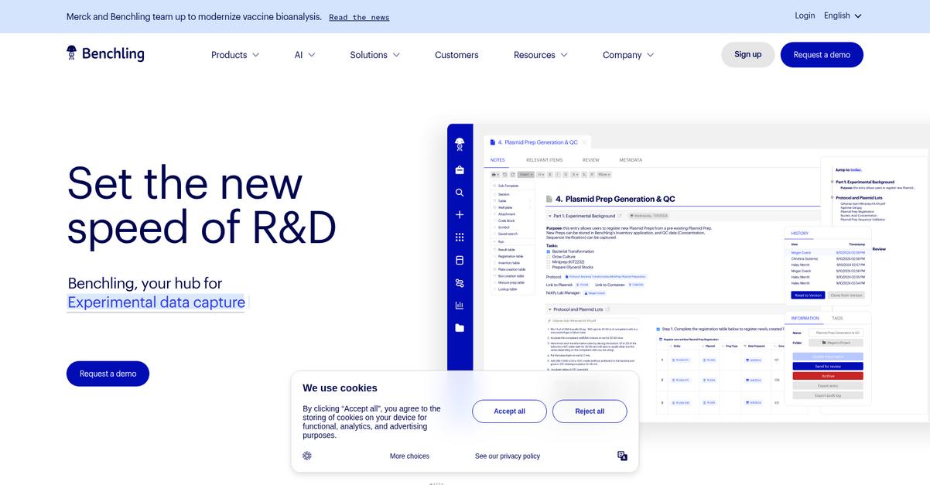Open the Solutions dropdown

[x=375, y=55]
